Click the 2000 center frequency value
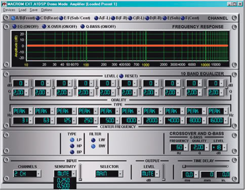 coord(151,121)
